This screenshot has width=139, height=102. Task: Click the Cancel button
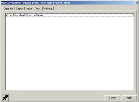click(112, 98)
